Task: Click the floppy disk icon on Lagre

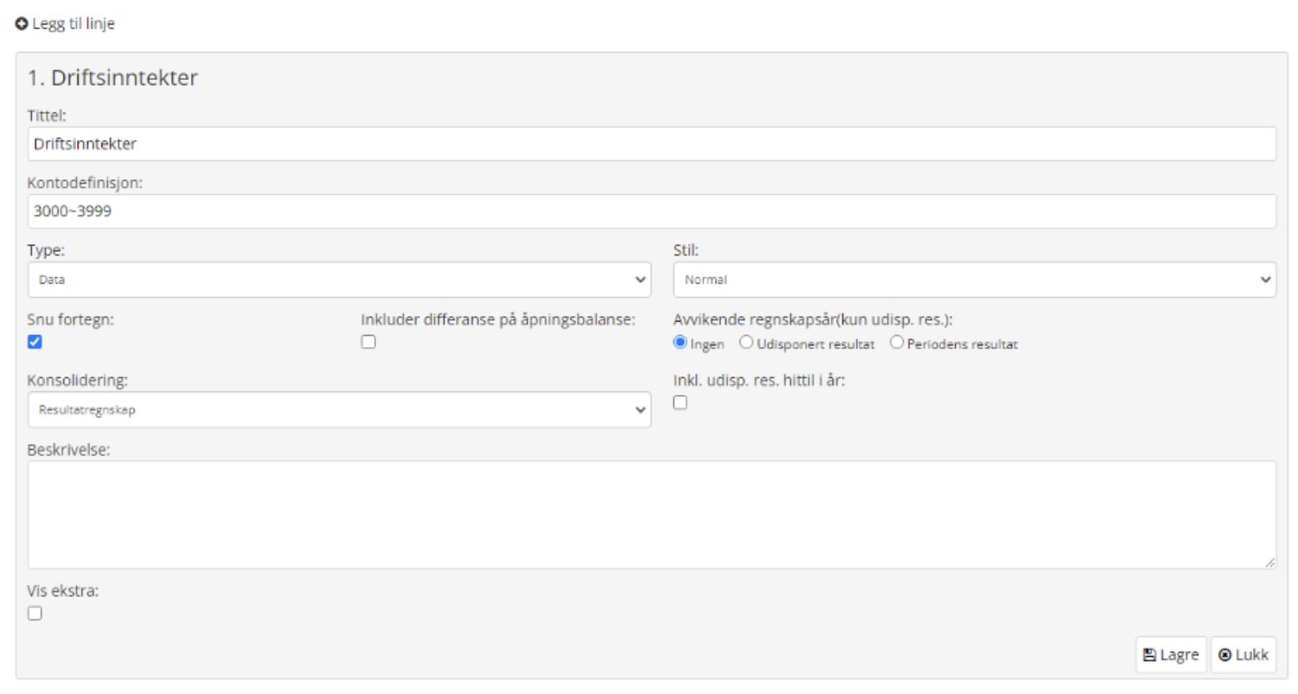Action: click(x=1149, y=655)
